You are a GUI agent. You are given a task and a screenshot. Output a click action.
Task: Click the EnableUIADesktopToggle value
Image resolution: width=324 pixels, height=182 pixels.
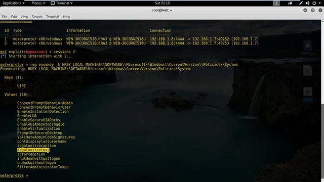pyautogui.click(x=40, y=124)
